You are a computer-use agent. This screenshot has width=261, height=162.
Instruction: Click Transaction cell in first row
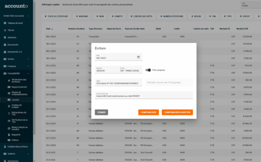[94, 36]
